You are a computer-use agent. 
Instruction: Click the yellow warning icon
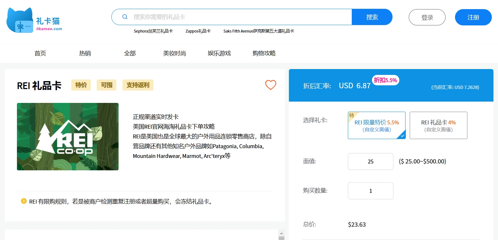click(x=24, y=201)
